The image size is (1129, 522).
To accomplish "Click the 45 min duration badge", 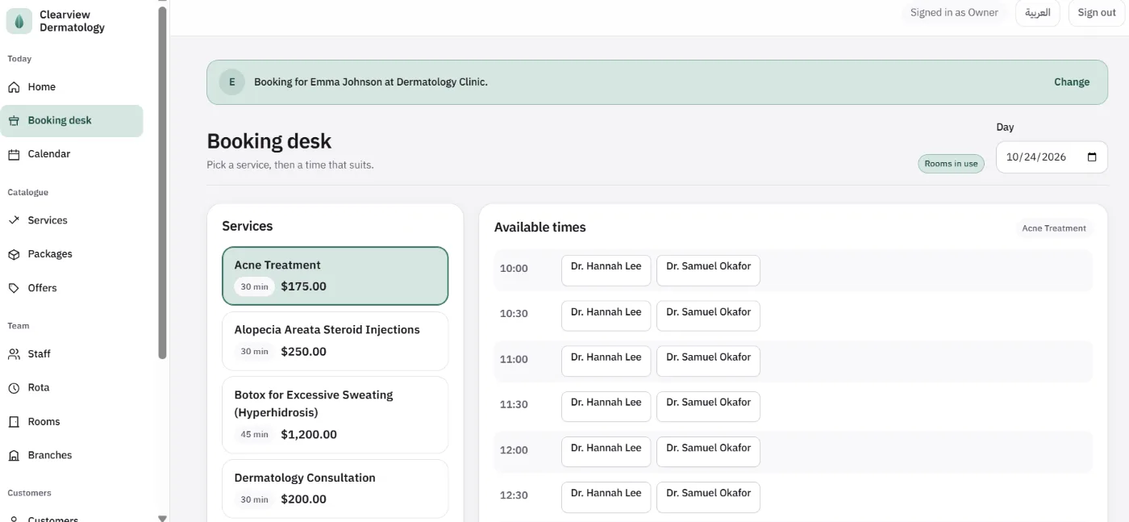I will [x=254, y=435].
